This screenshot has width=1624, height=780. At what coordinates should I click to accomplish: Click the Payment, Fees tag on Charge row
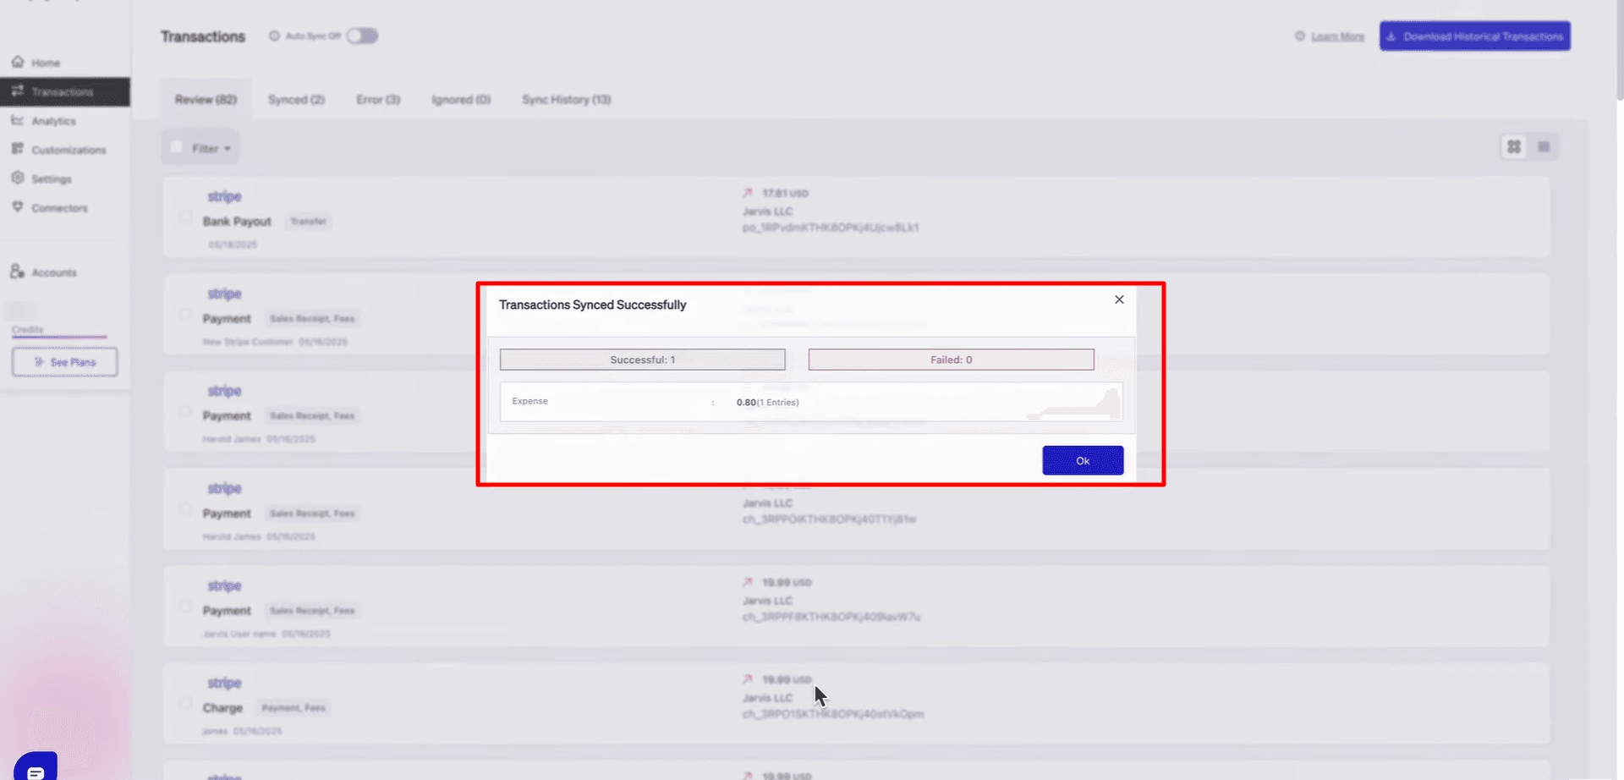click(x=293, y=707)
